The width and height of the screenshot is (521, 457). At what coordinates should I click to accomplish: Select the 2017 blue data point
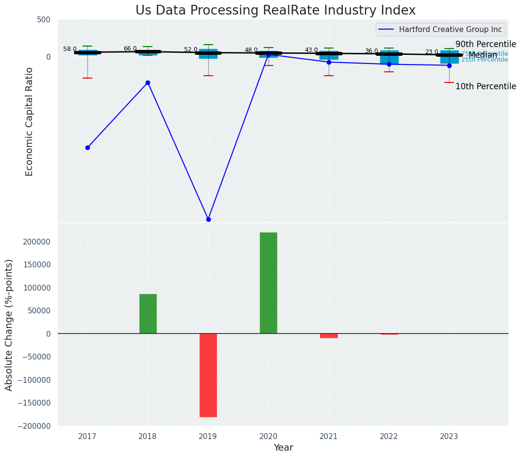point(87,147)
